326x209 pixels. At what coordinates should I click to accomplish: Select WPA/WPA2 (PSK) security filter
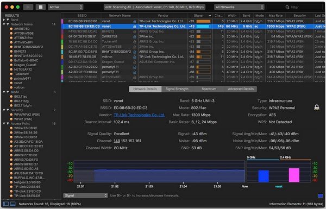pos(27,115)
